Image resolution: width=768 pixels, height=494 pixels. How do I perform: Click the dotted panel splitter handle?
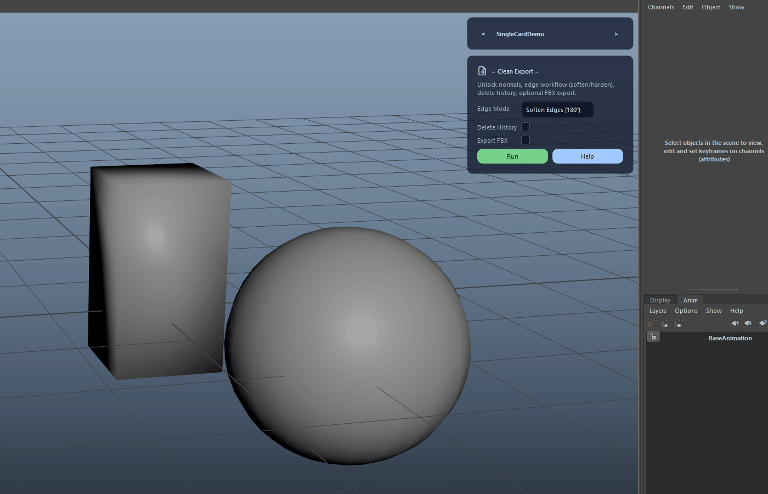pyautogui.click(x=713, y=289)
